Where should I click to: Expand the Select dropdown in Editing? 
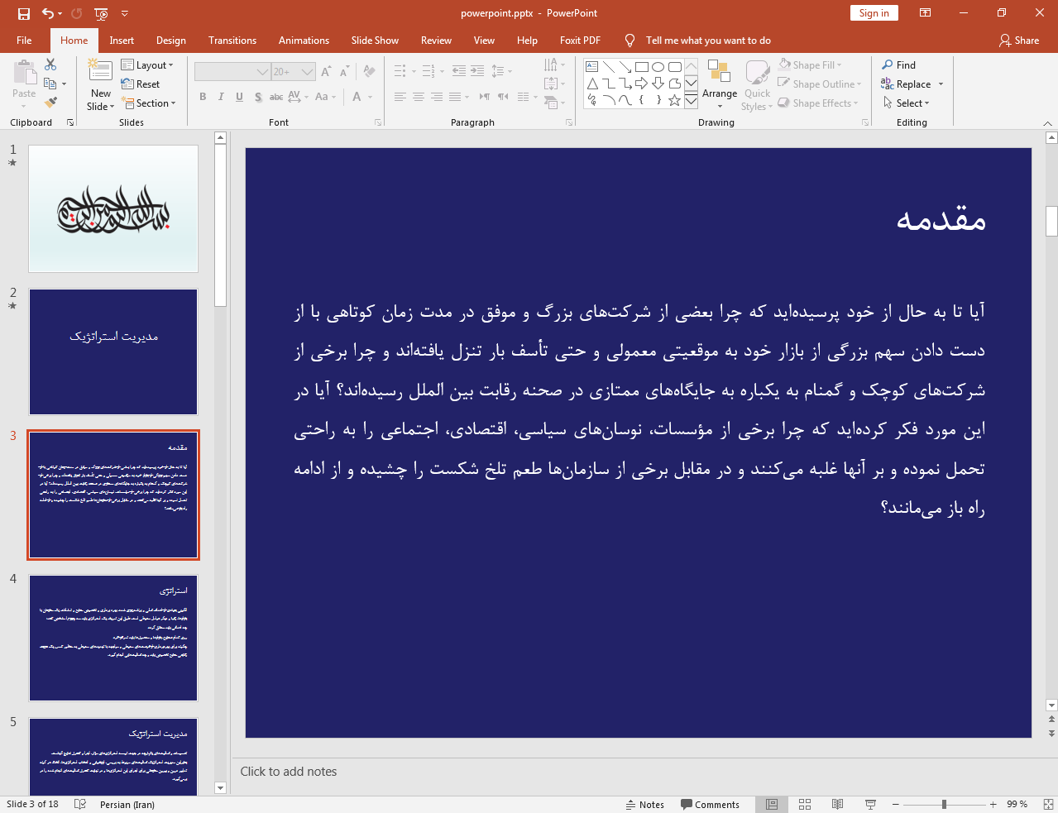[907, 103]
